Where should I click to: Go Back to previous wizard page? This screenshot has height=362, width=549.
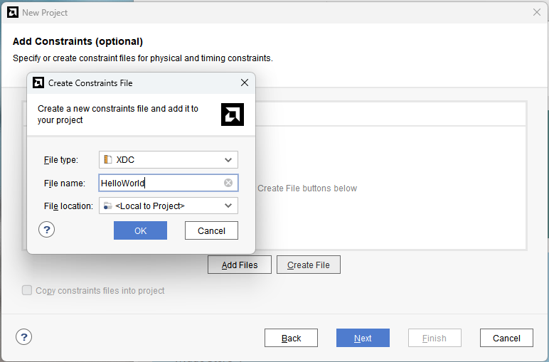pos(291,339)
